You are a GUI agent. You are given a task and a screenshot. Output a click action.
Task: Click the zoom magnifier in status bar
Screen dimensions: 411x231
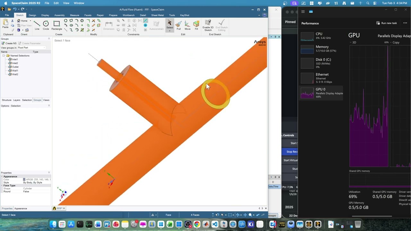tap(250, 215)
